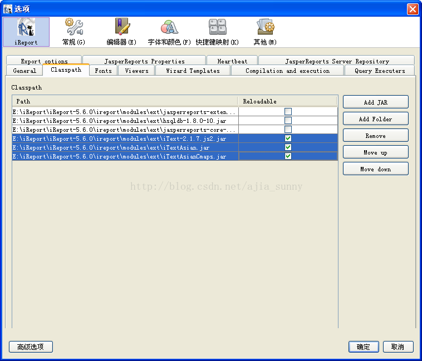Open the 编辑器 (E) editor settings category
This screenshot has height=361, width=422.
click(121, 32)
